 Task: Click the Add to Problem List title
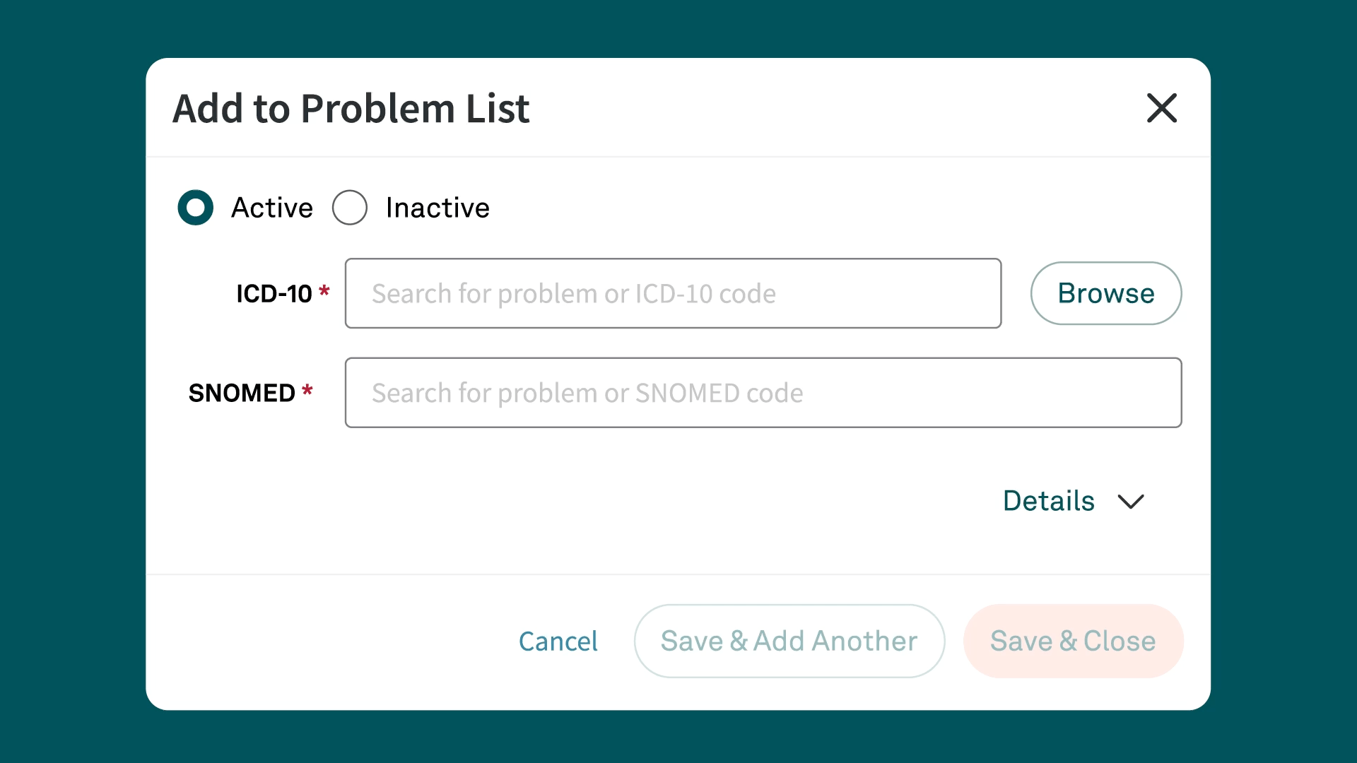coord(351,109)
